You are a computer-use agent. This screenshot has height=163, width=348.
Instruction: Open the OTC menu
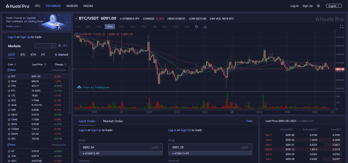[38, 6]
